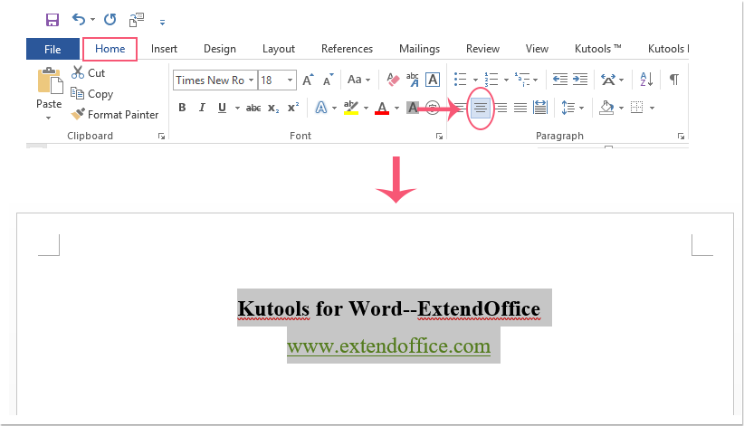Toggle Bold formatting

[x=181, y=108]
